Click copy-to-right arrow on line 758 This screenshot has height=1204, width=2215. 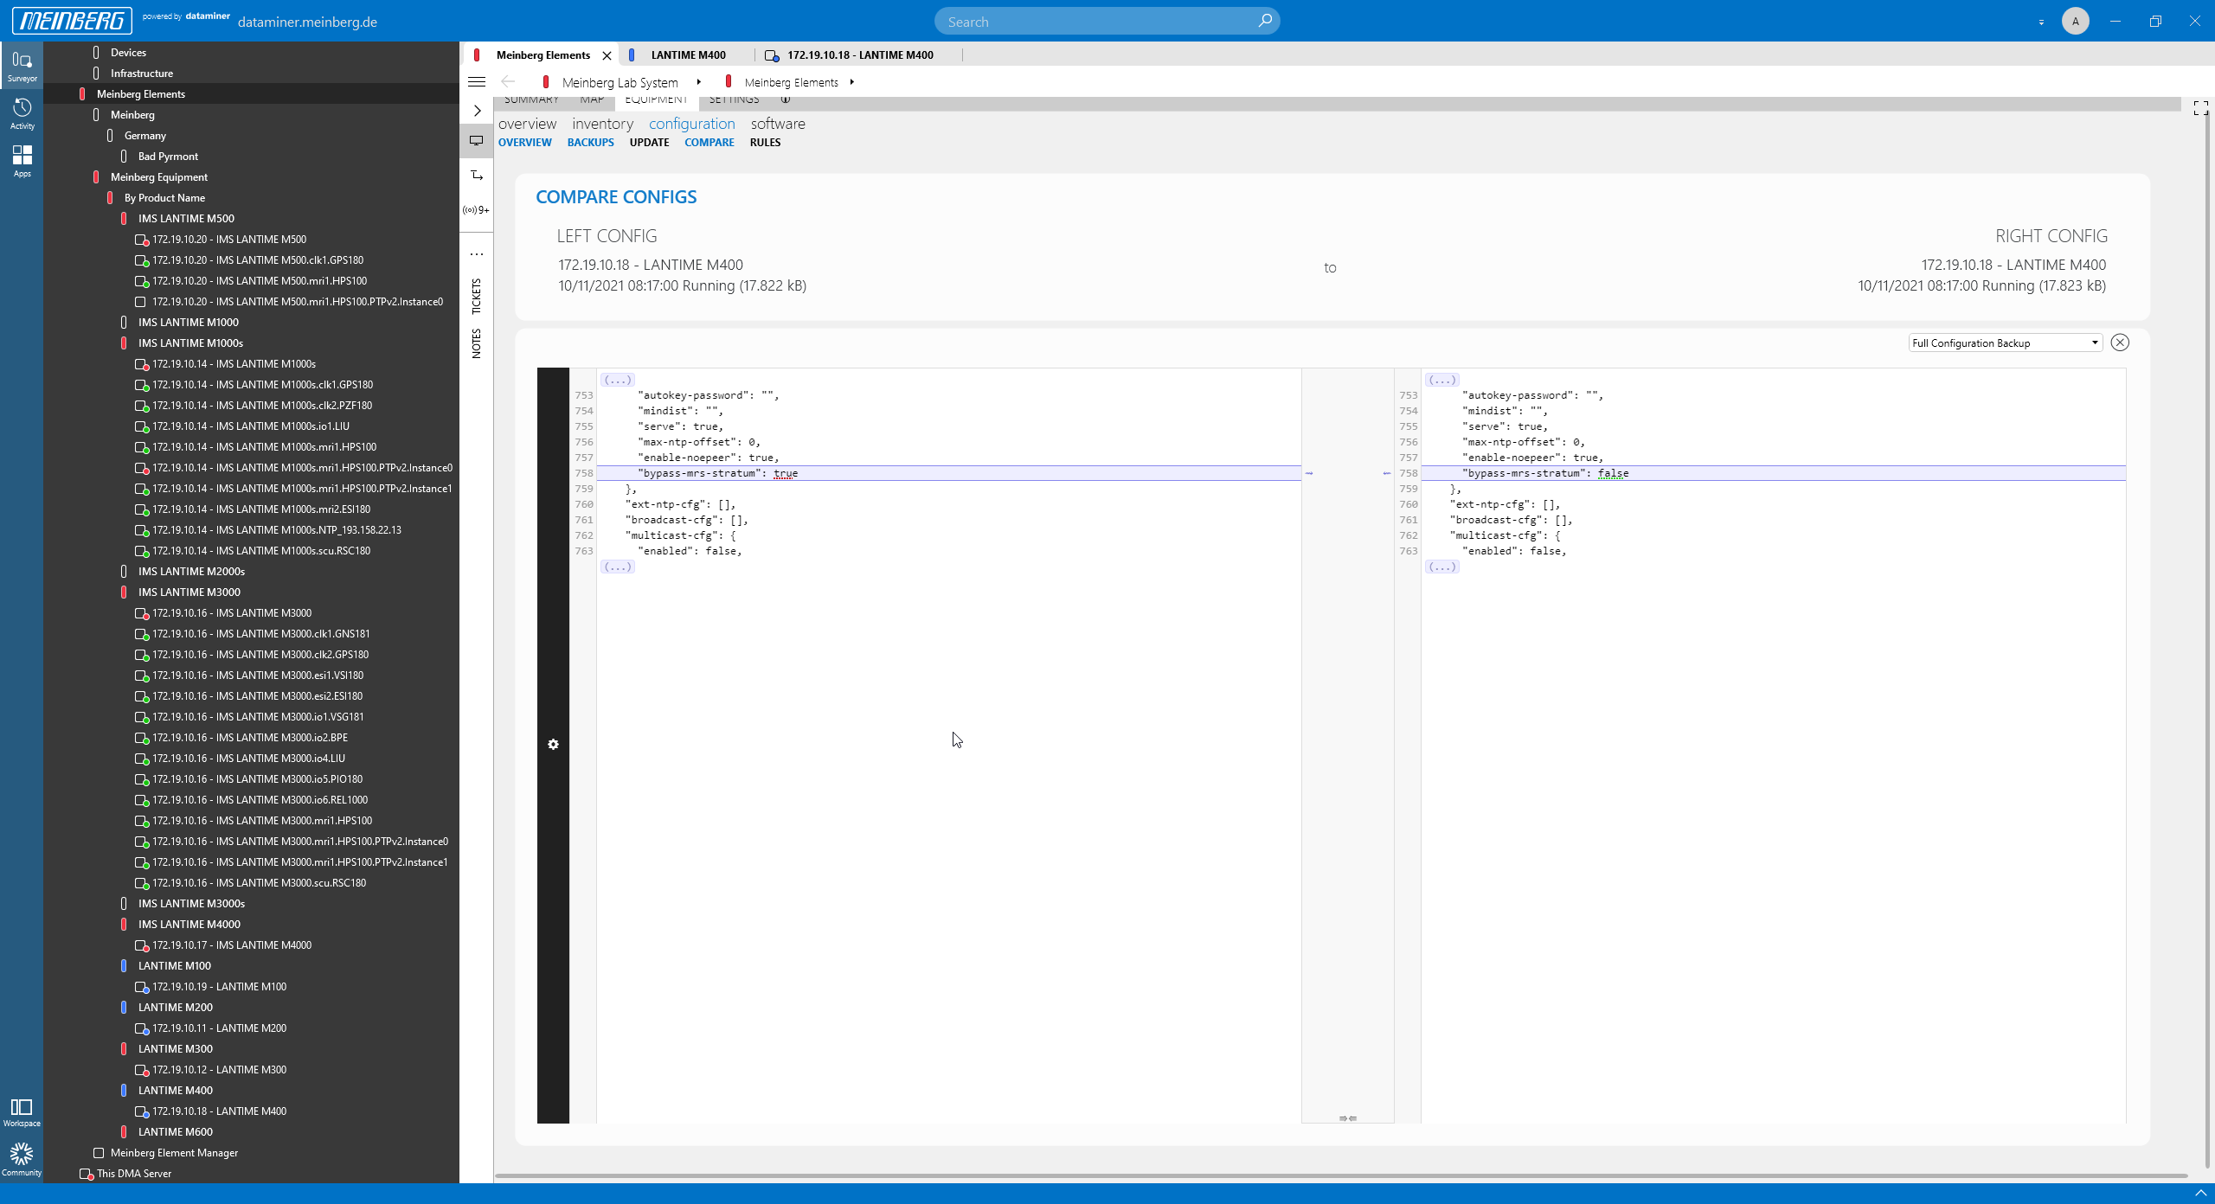tap(1309, 473)
